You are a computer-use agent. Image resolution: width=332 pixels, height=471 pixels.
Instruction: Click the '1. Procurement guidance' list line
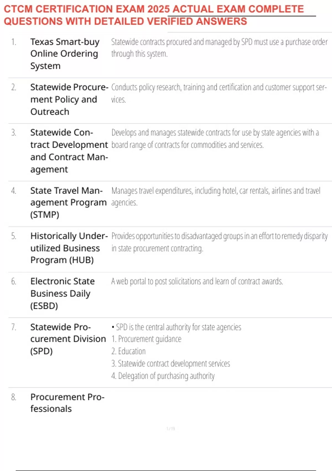(x=146, y=339)
